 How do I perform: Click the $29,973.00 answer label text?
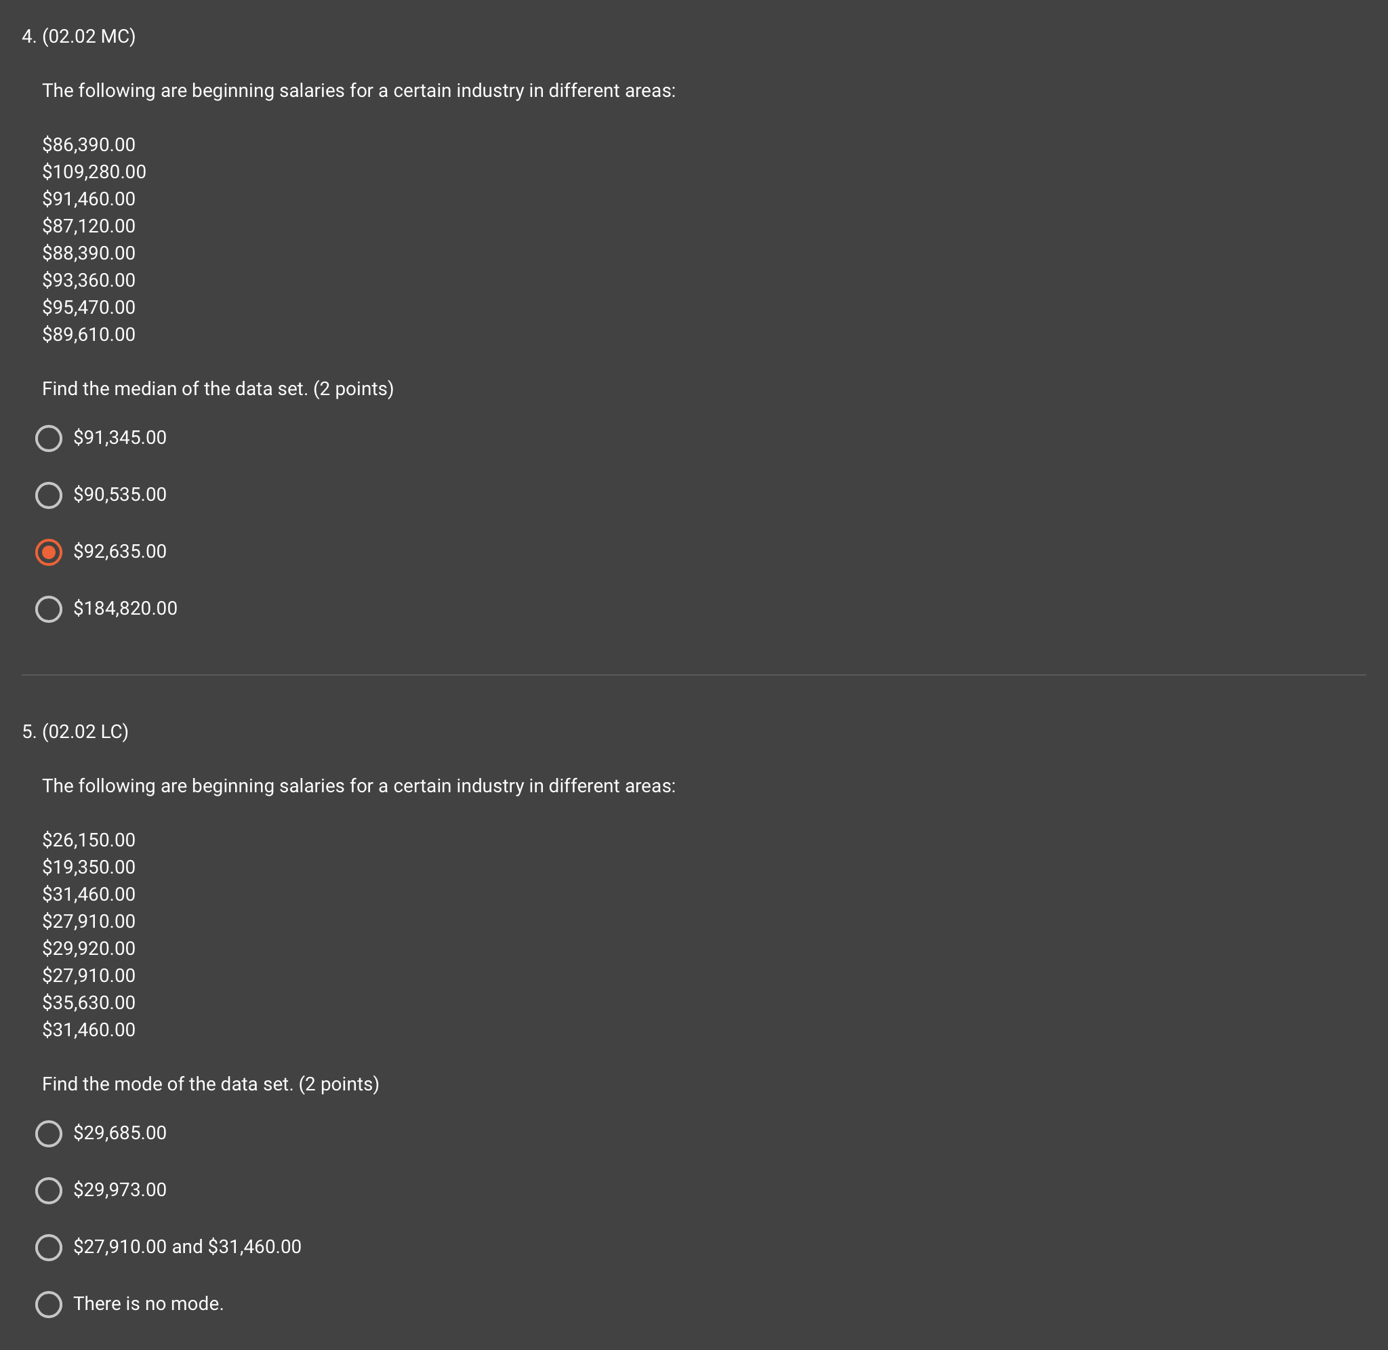(x=120, y=1190)
